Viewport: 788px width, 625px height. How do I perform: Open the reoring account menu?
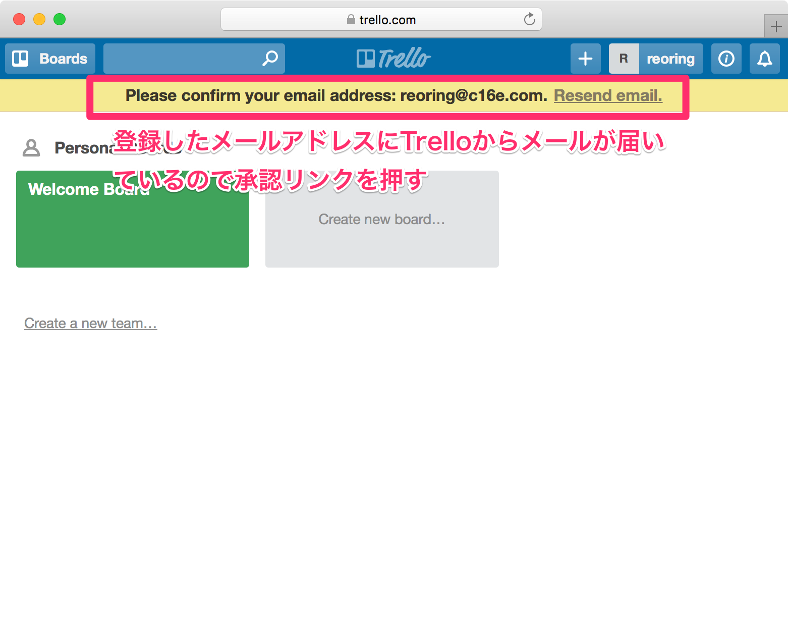(x=671, y=59)
